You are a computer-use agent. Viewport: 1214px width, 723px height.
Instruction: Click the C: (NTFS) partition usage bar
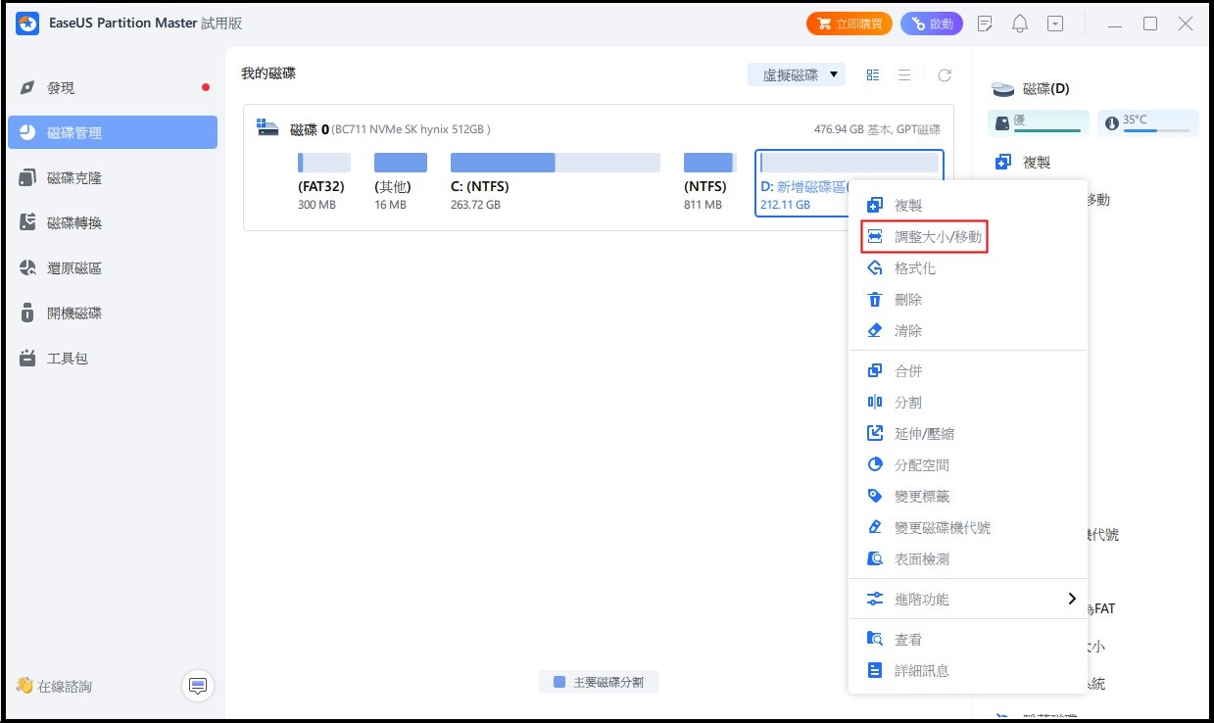[555, 163]
